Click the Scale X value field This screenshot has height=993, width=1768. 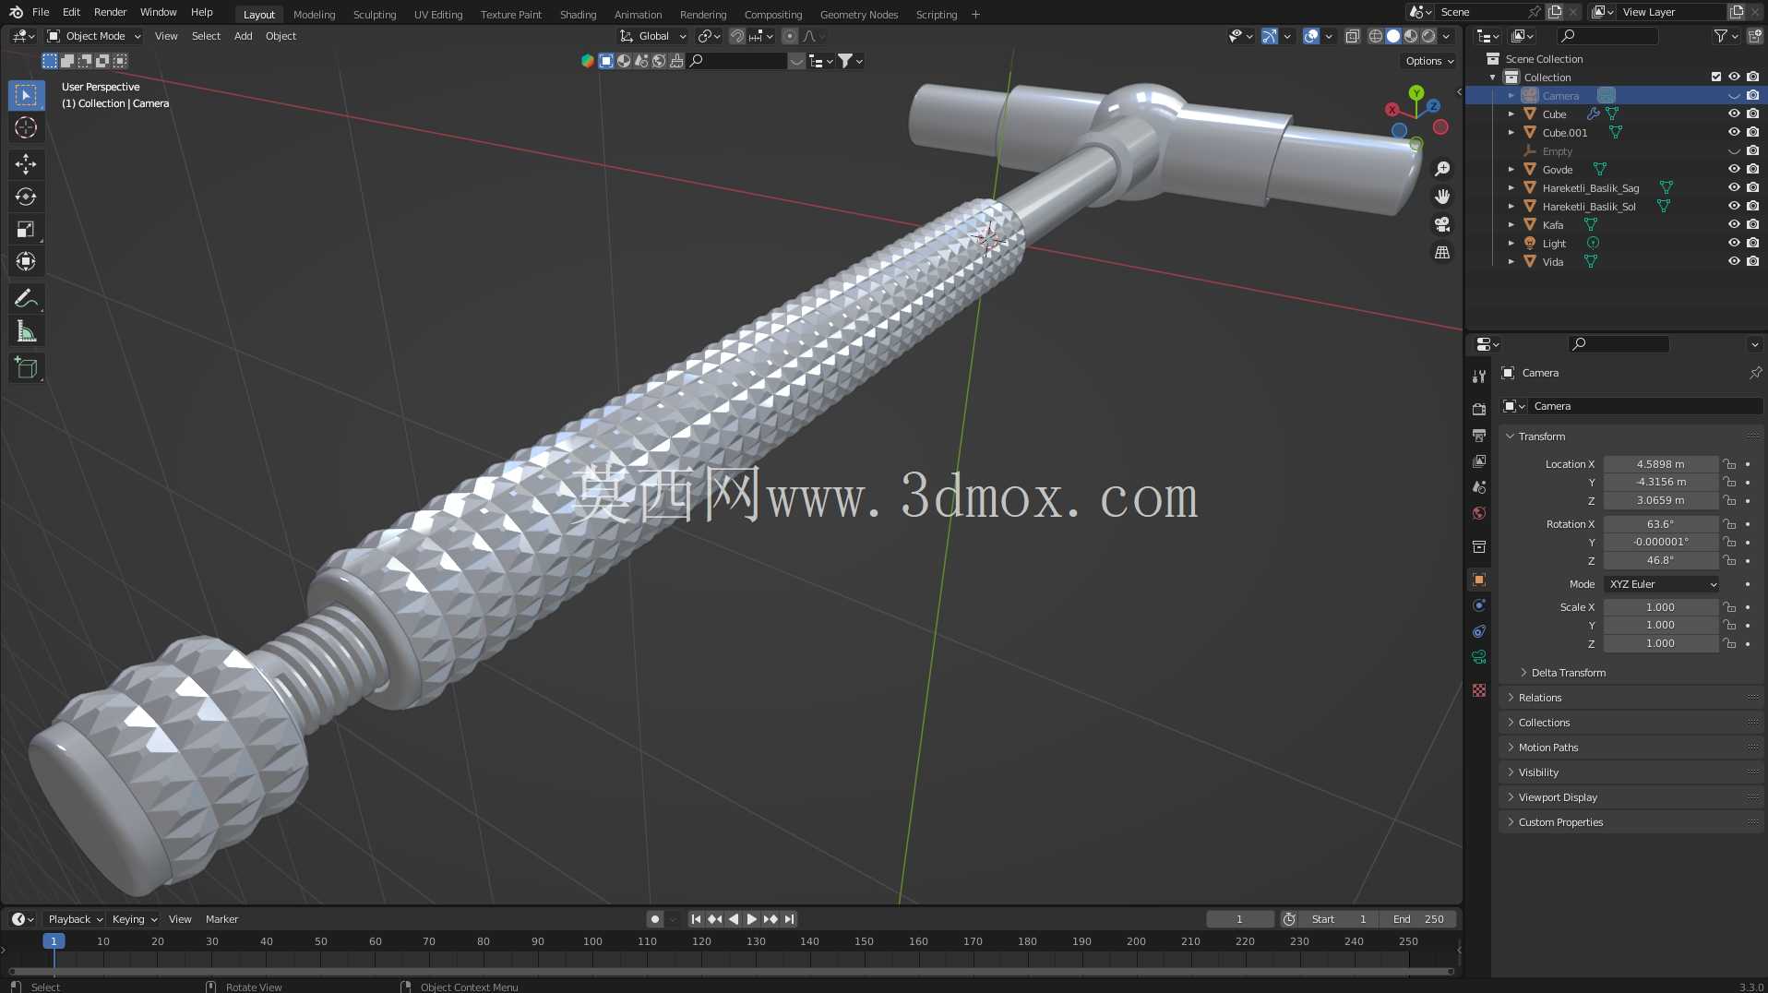[1660, 607]
